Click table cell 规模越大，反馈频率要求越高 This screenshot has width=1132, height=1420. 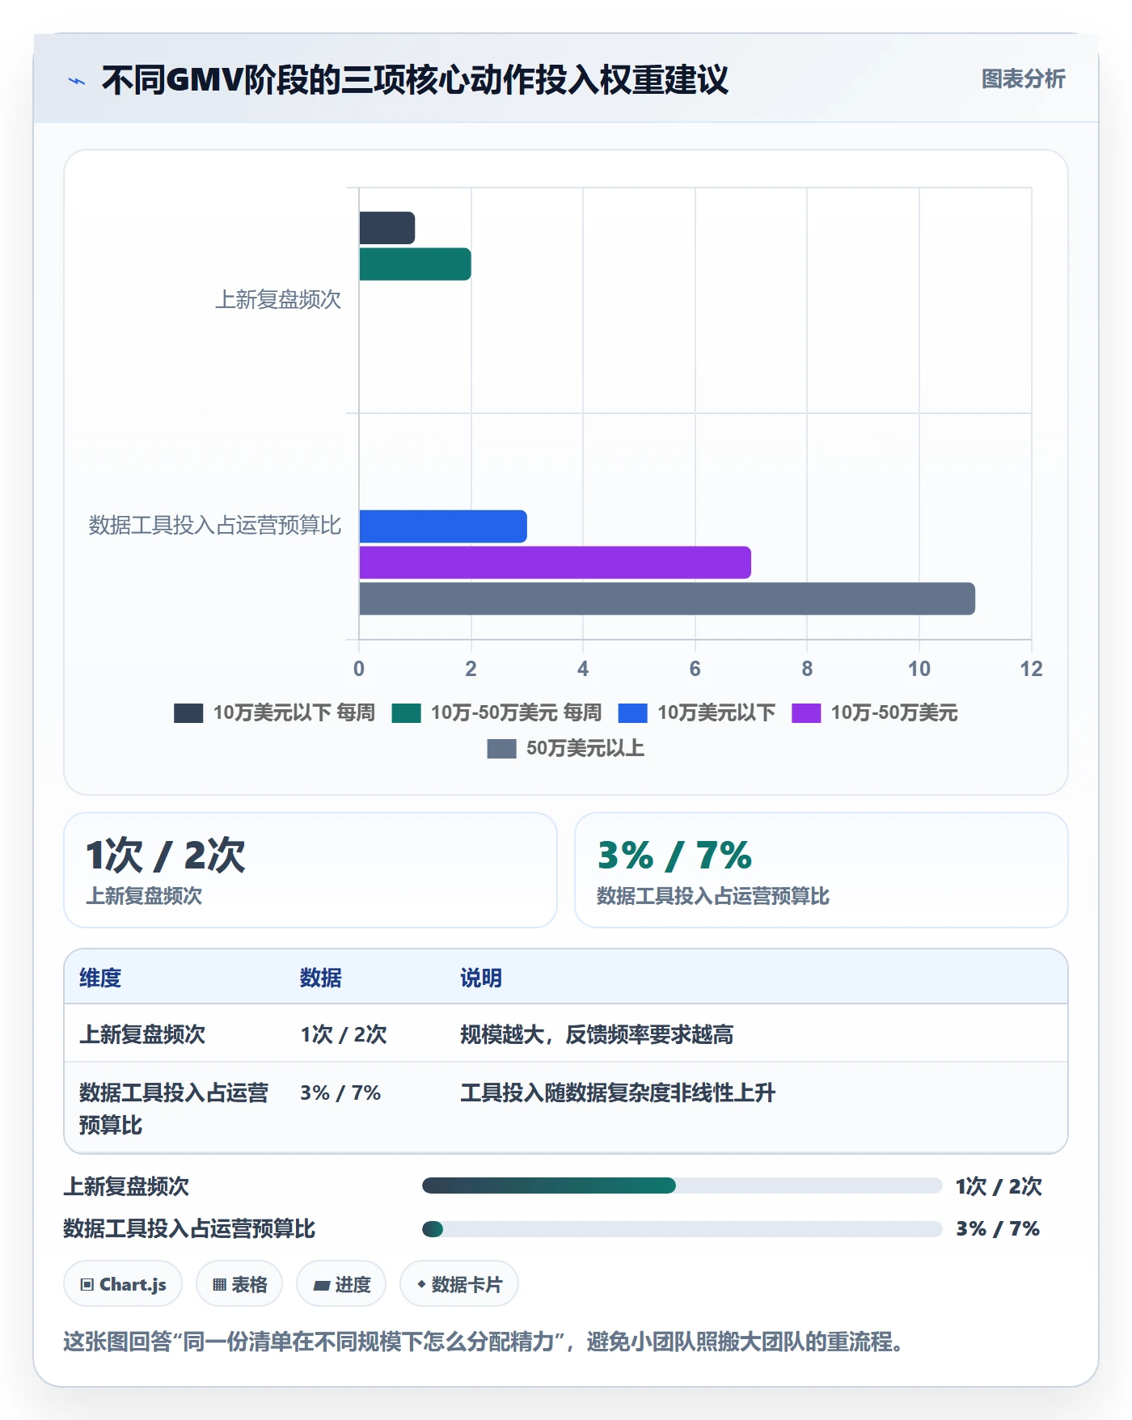pos(597,1034)
